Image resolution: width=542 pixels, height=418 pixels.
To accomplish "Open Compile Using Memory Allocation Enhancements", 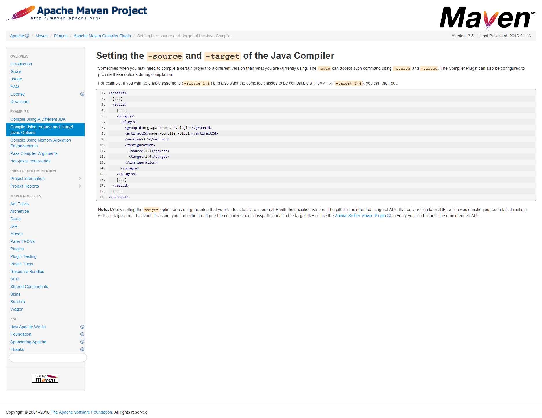I will (x=41, y=143).
